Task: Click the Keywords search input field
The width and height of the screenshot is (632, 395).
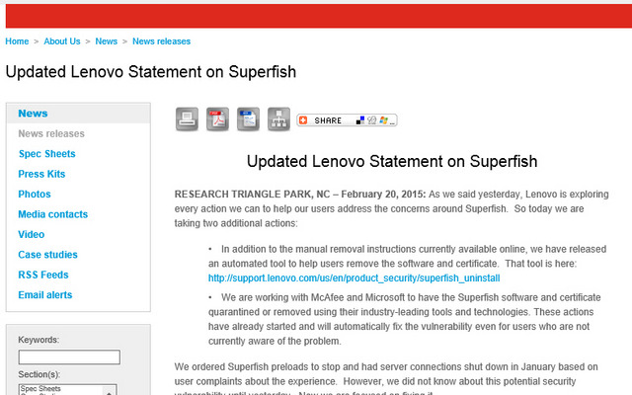Action: coord(69,357)
